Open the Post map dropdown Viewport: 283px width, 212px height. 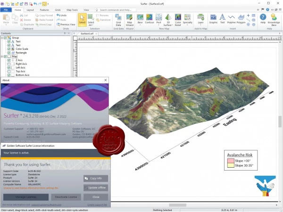click(158, 25)
